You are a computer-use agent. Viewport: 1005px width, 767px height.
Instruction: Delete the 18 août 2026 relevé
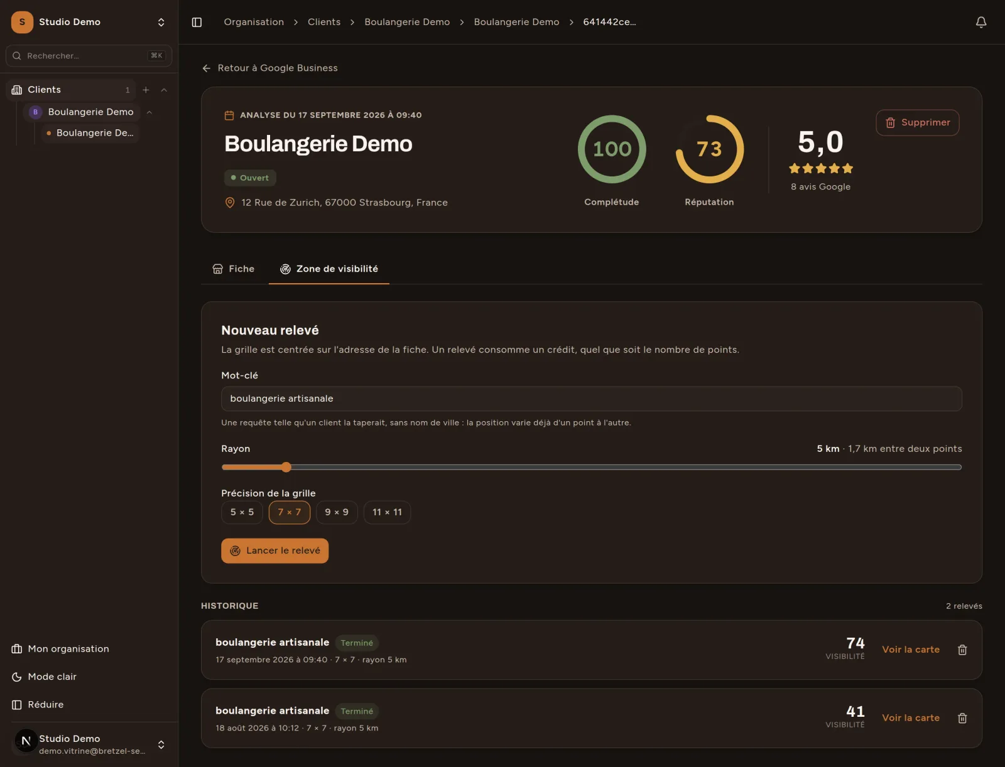[962, 718]
